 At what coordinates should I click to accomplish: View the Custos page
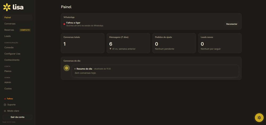coord(17,89)
